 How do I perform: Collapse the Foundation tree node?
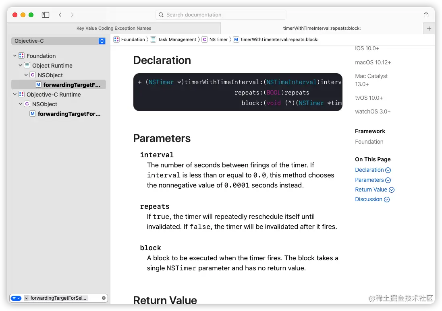(15, 56)
